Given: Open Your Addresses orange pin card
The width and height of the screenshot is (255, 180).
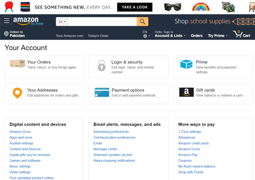Looking at the screenshot, I should (44, 94).
